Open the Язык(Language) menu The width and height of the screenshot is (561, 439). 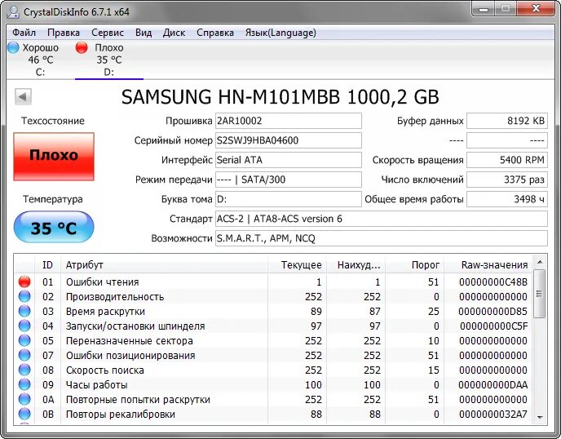click(280, 33)
